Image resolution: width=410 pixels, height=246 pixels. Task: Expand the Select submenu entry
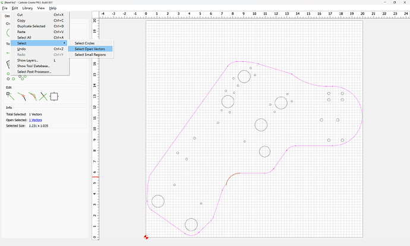(x=39, y=43)
